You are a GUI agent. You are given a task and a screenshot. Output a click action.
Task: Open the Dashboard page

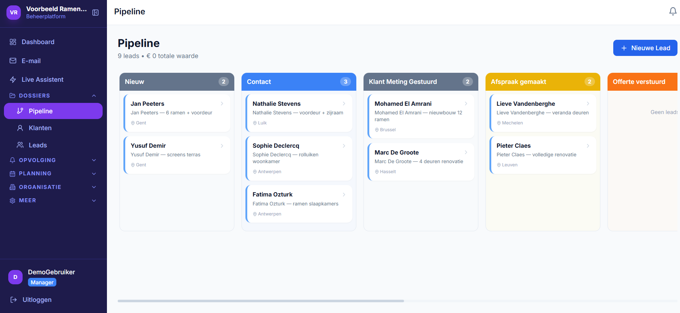[53, 42]
